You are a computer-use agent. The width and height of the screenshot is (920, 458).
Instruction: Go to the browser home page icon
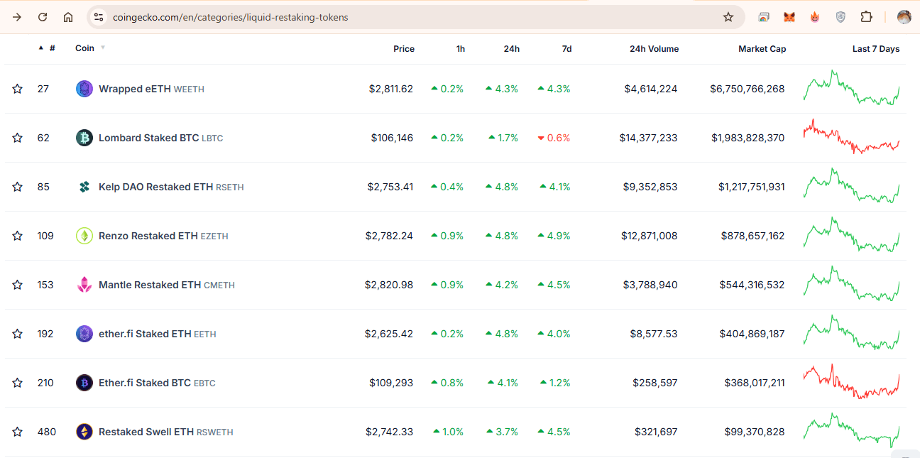68,17
